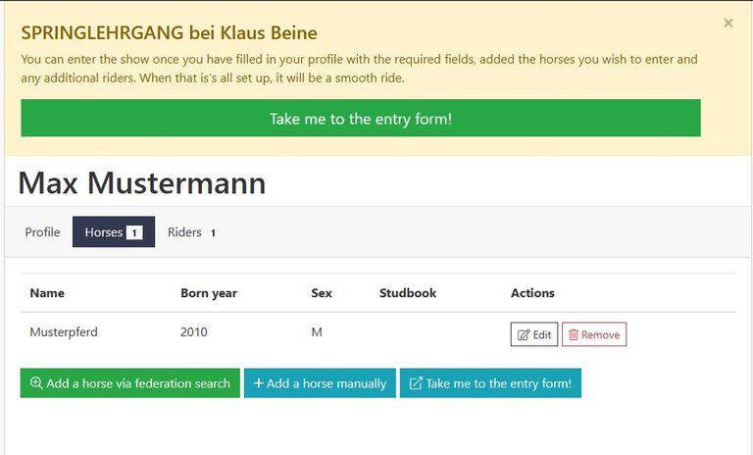Dismiss the Springlehrgang notification banner

[728, 23]
